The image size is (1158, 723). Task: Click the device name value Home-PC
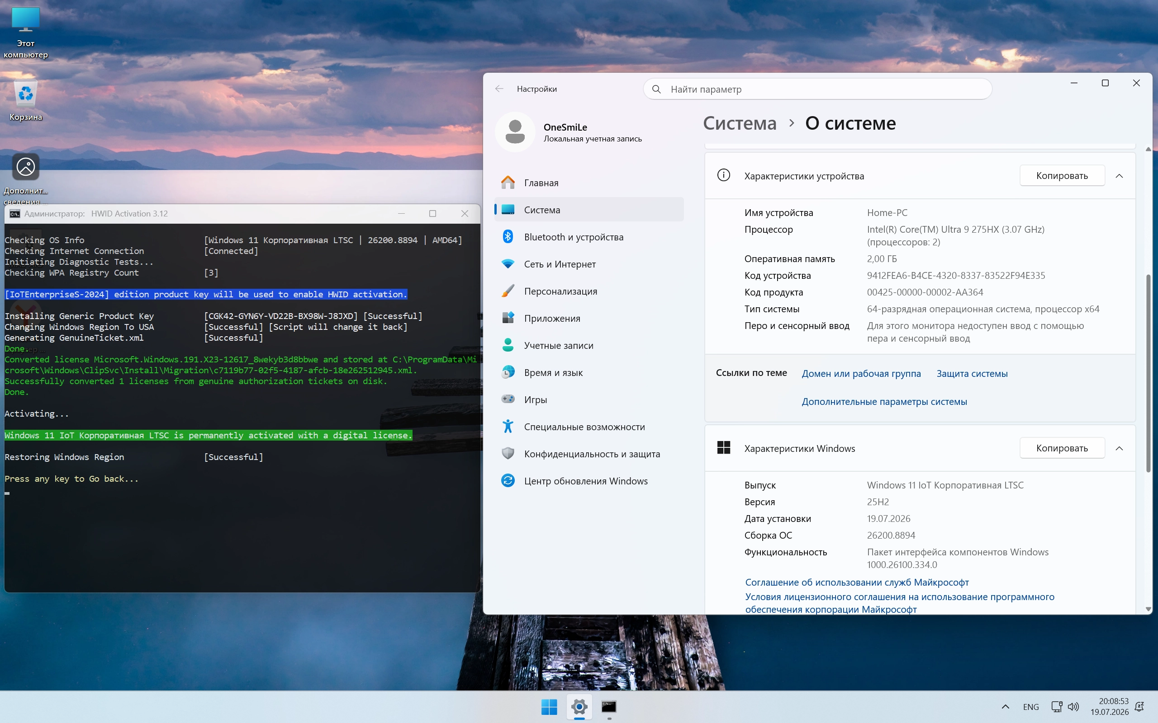(887, 213)
